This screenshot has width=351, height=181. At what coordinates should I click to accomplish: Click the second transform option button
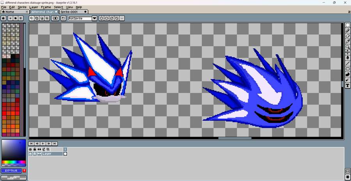click(106, 18)
